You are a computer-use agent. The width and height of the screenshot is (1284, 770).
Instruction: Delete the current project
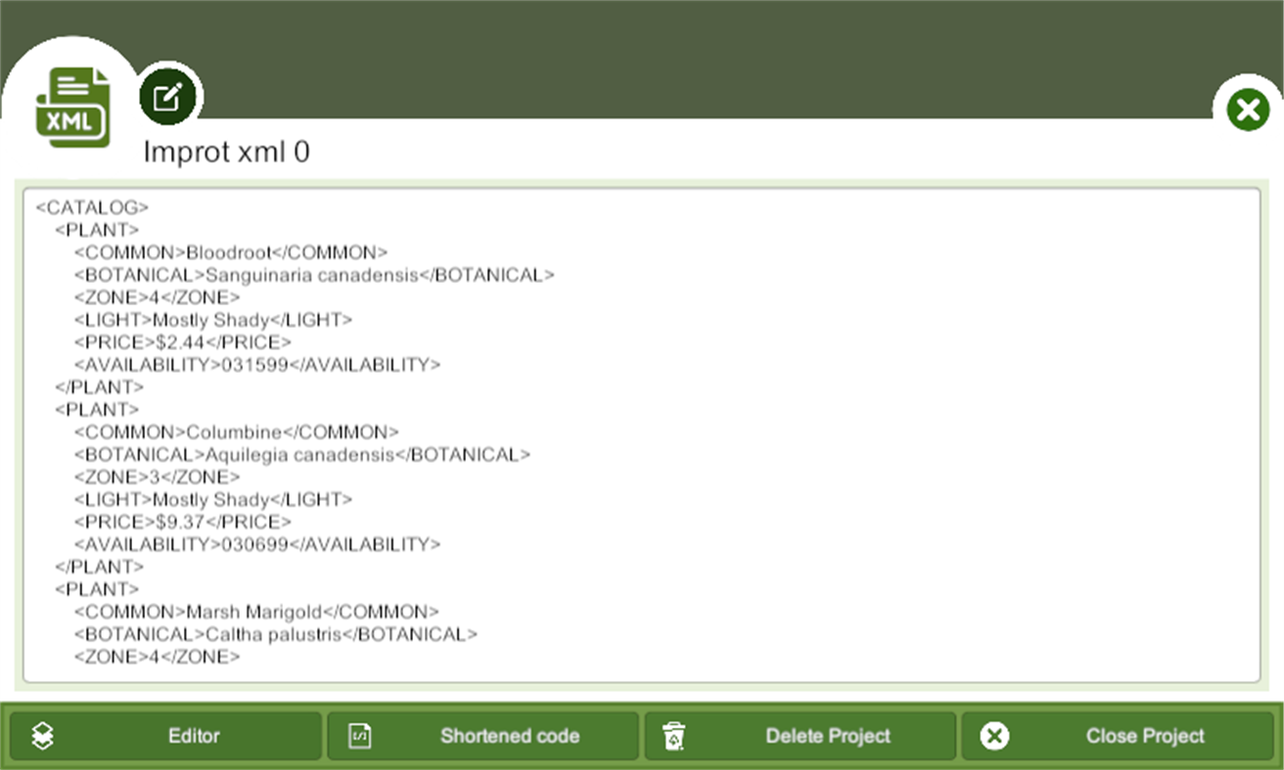coord(829,736)
